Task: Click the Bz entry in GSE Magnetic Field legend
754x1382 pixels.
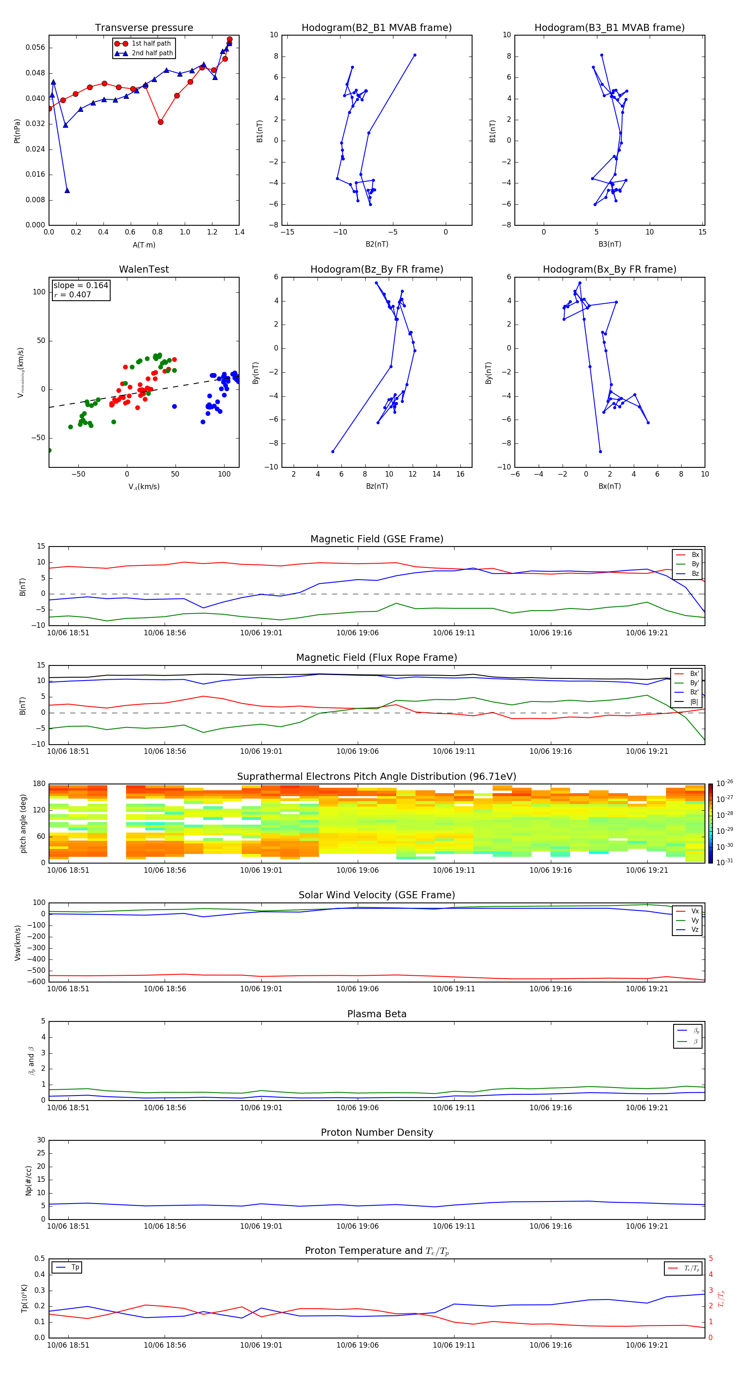Action: (688, 573)
